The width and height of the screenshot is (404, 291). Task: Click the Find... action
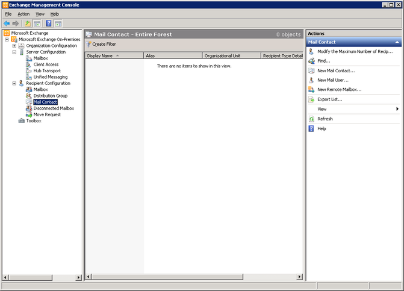coord(324,61)
